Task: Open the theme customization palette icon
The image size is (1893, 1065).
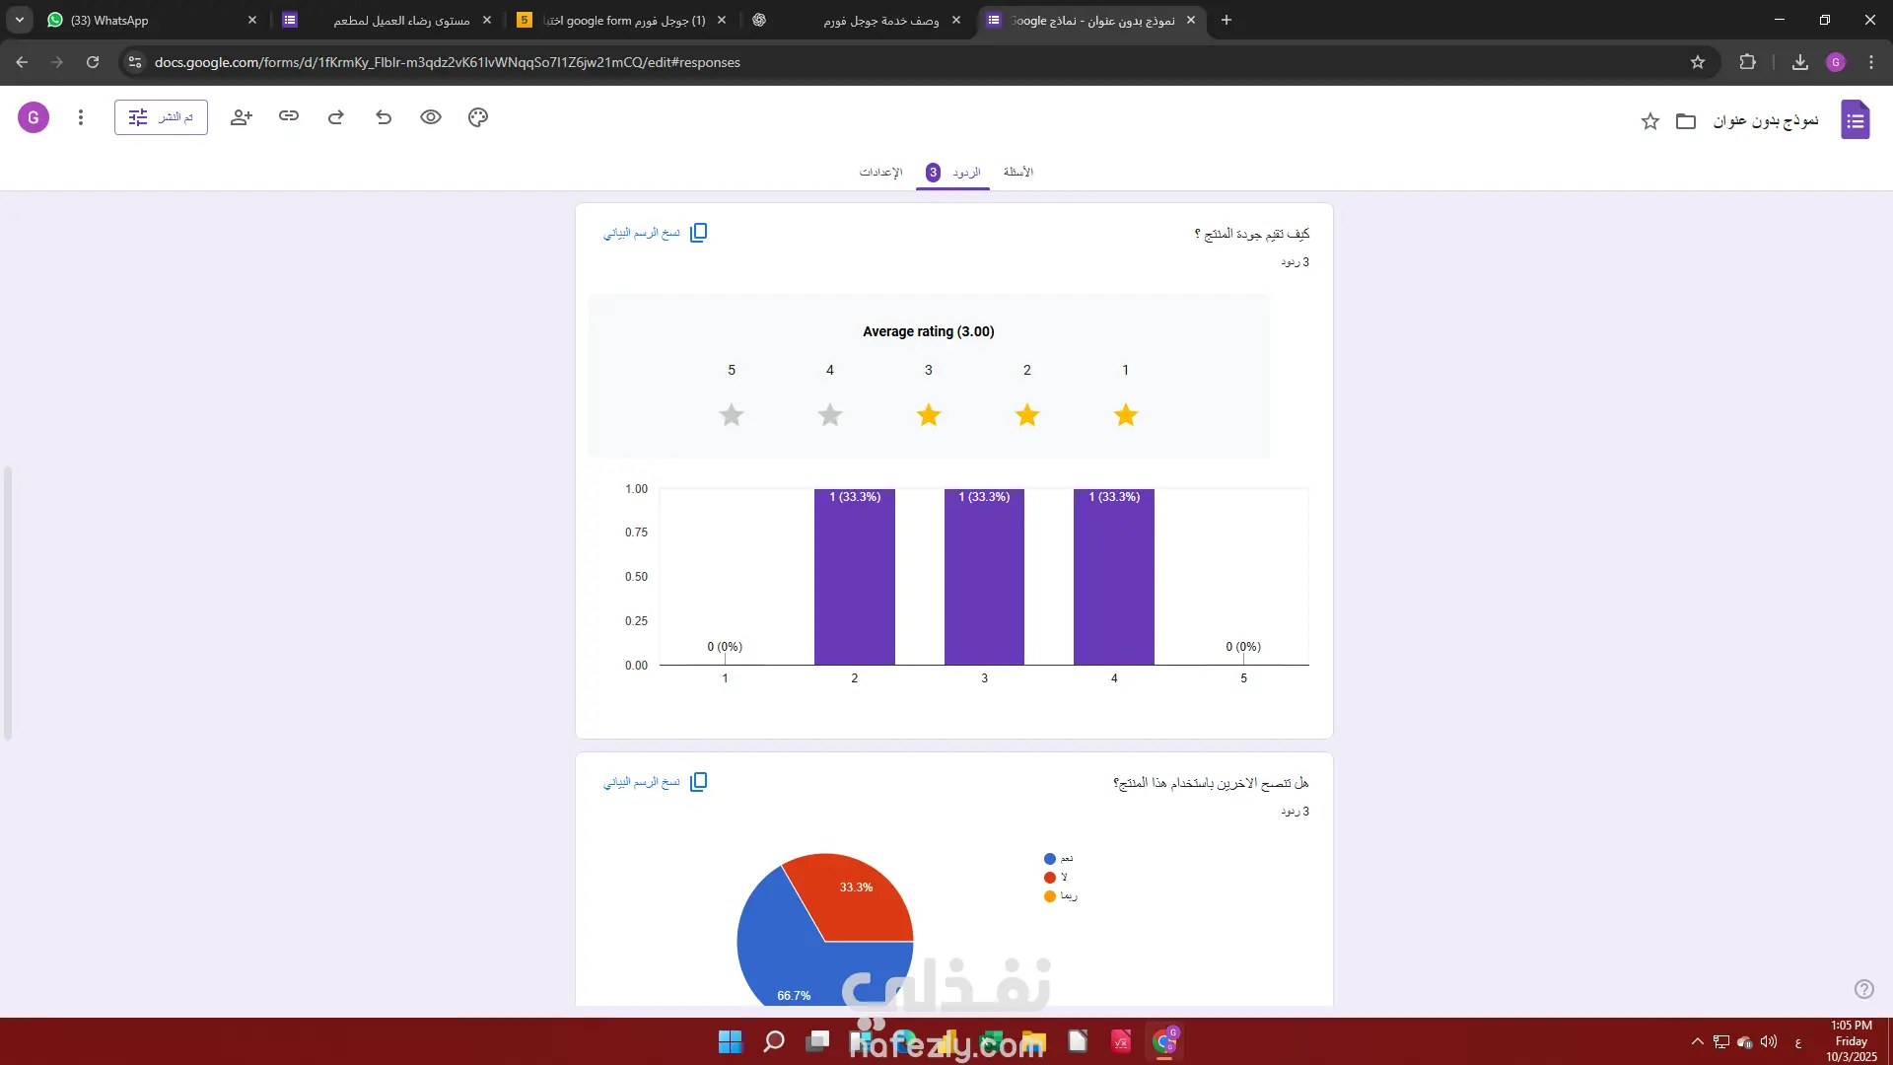Action: pyautogui.click(x=478, y=117)
